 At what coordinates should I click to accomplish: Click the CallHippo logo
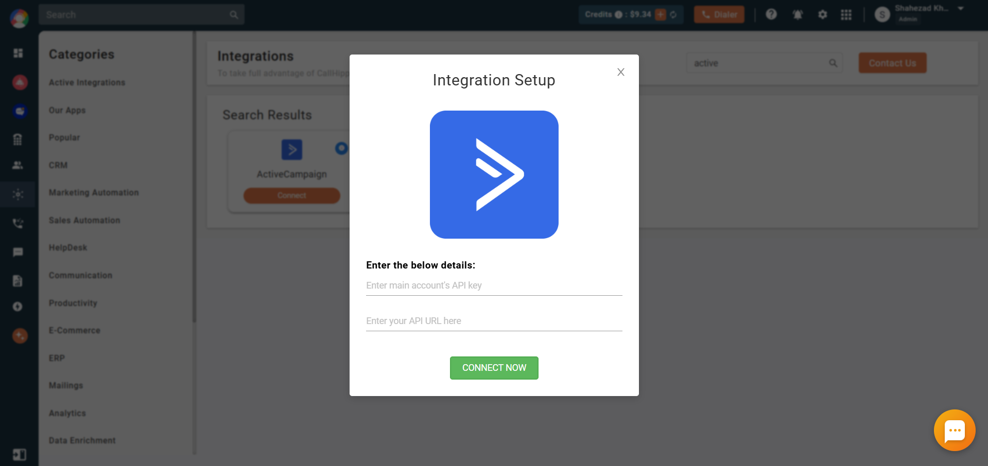coord(19,19)
